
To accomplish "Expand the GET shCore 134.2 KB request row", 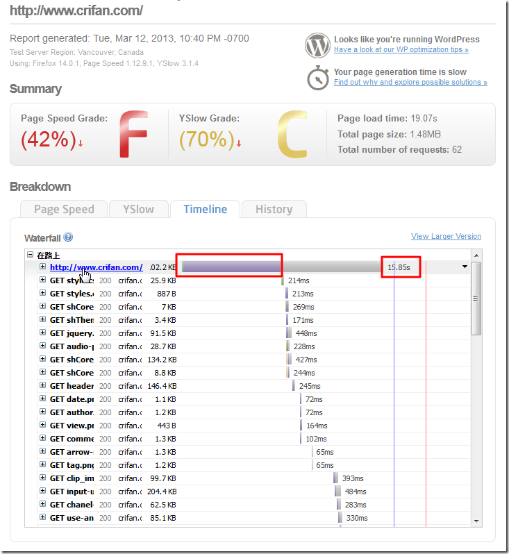I will click(x=43, y=359).
